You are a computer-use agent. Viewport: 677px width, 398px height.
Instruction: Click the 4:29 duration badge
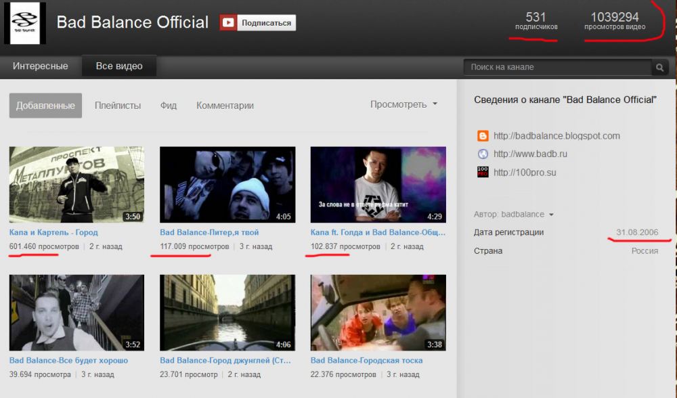(435, 217)
